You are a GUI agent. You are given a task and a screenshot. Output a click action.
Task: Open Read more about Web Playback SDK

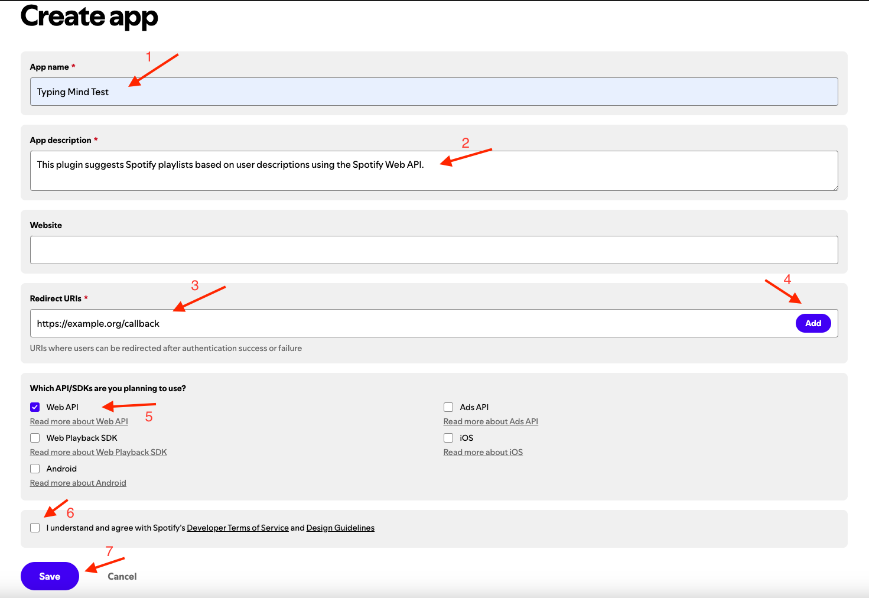(x=99, y=452)
